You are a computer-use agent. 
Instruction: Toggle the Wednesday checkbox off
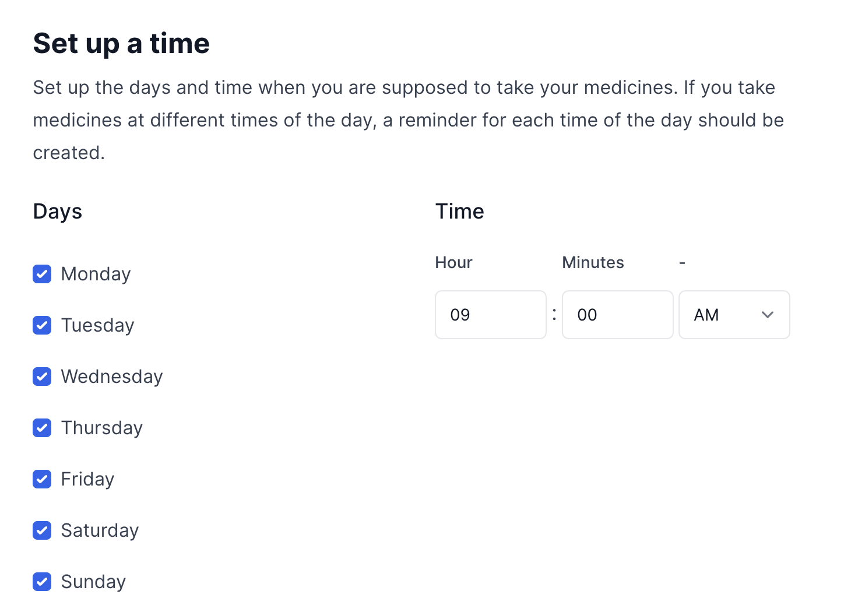point(42,377)
